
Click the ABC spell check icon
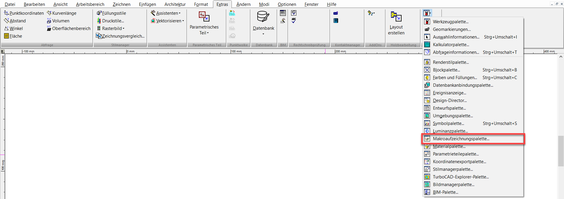pos(294,21)
